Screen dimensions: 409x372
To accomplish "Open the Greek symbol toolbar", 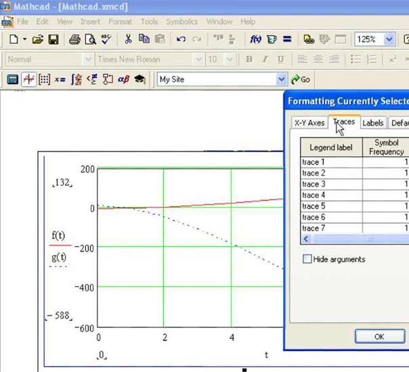I will click(123, 79).
